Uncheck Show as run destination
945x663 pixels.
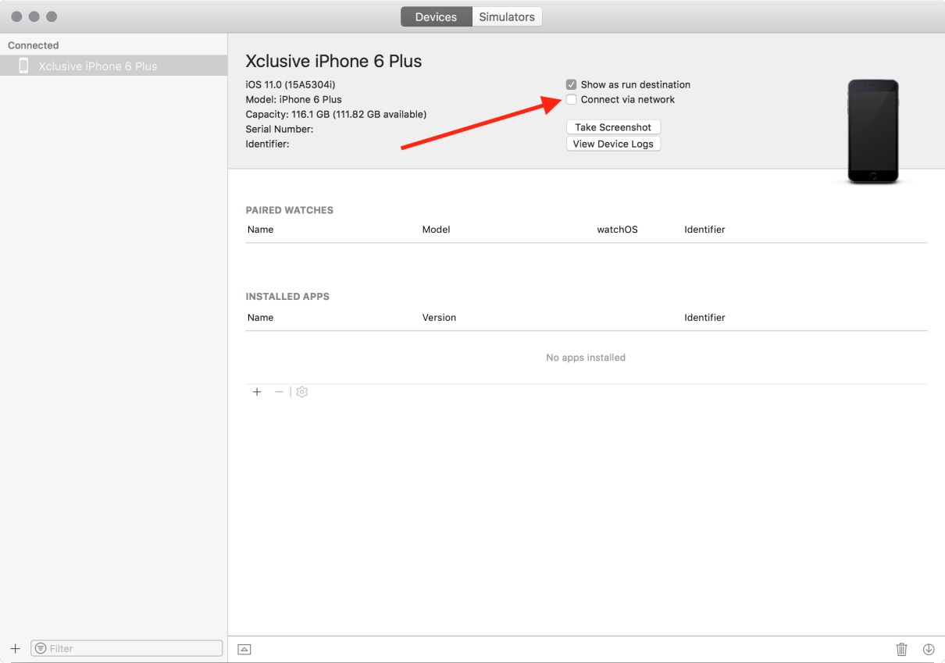click(x=572, y=84)
